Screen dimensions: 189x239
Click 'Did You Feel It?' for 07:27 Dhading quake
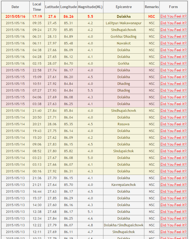click(173, 91)
